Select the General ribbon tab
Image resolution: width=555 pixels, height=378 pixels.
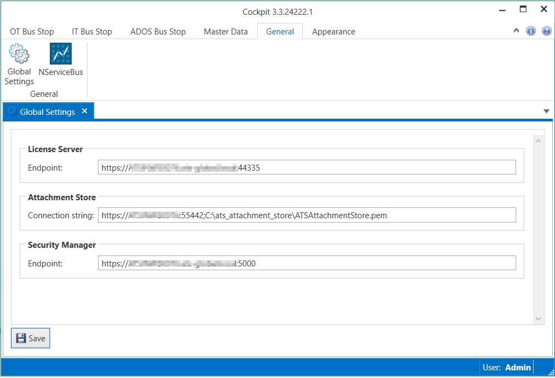click(280, 32)
